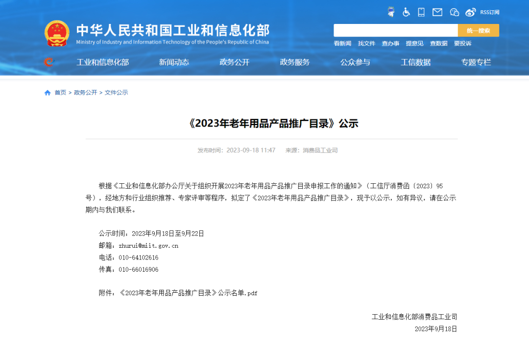This screenshot has width=529, height=346.
Task: Open the 新闻动态 navigation menu
Action: pos(173,62)
